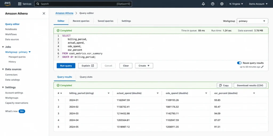Click Download results (CSV) button

pyautogui.click(x=250, y=85)
